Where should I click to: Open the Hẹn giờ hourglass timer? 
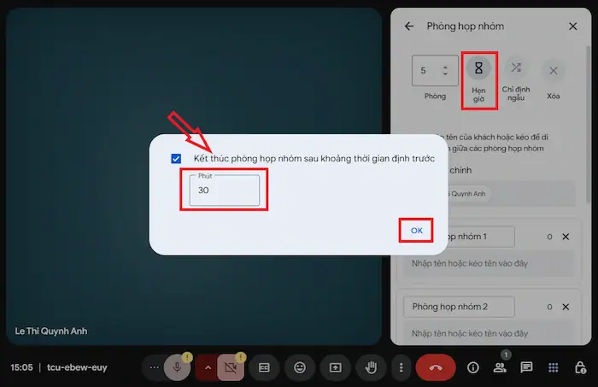pyautogui.click(x=478, y=68)
